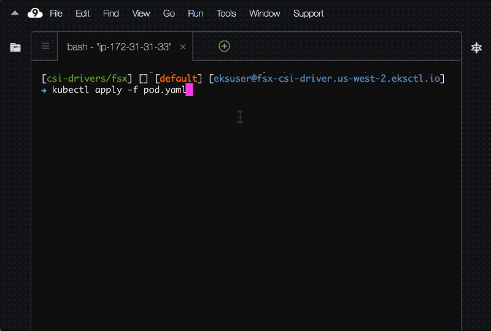Click the Cloud9 logo icon

(x=35, y=13)
